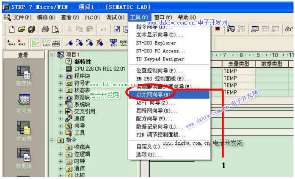Select S7-200 Explorer from the menu

pyautogui.click(x=156, y=43)
